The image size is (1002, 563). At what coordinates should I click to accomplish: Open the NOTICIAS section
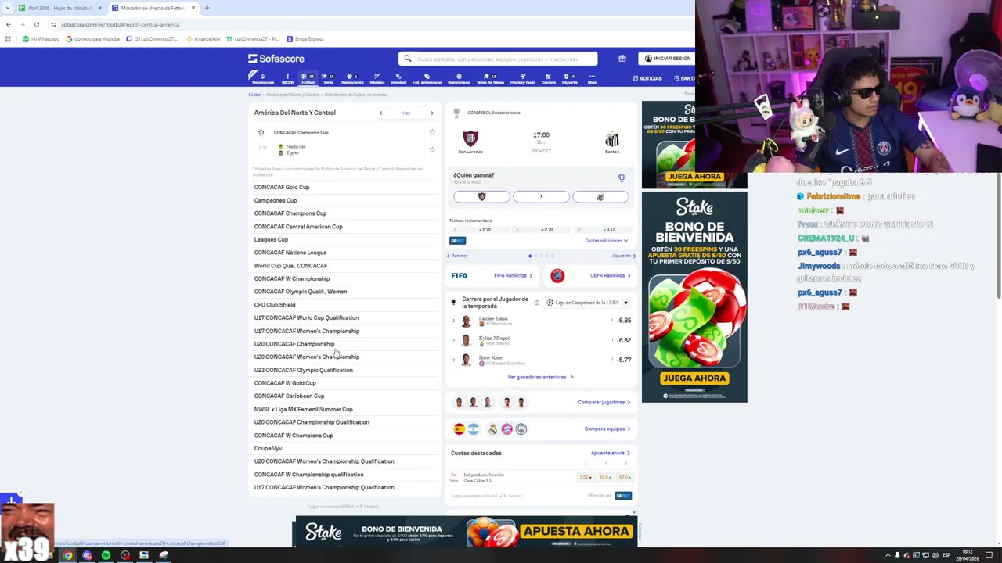click(x=647, y=78)
